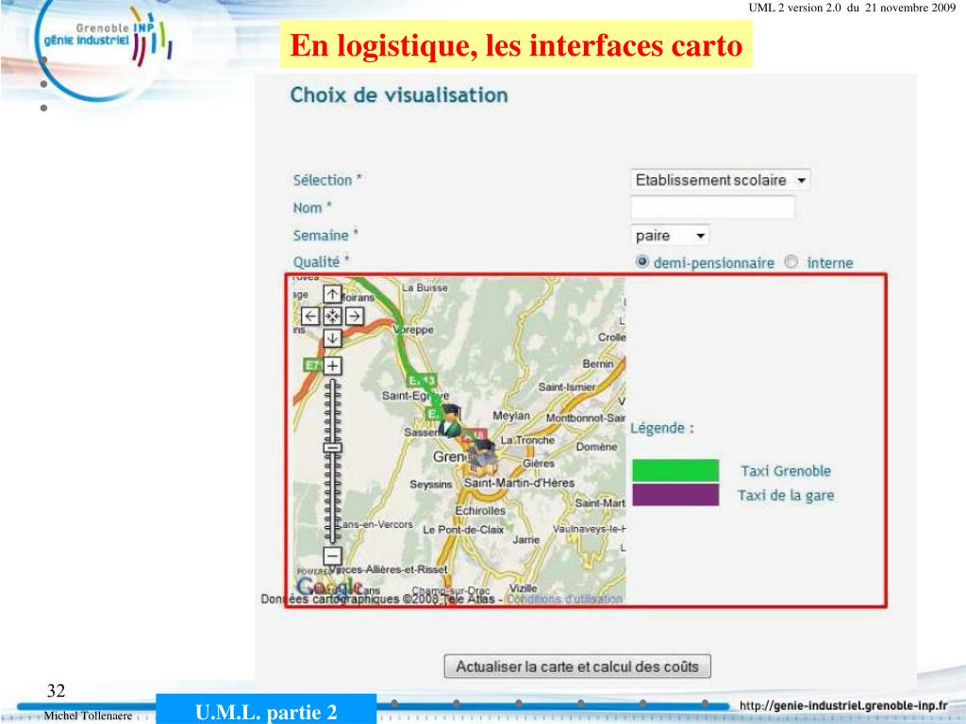The height and width of the screenshot is (724, 966).
Task: Click the Échirolles label on the map
Action: click(480, 510)
